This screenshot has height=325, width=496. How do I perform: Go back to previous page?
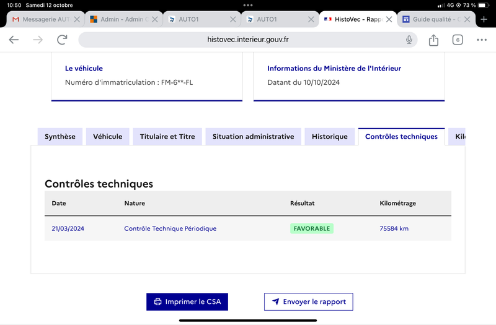[x=14, y=40]
